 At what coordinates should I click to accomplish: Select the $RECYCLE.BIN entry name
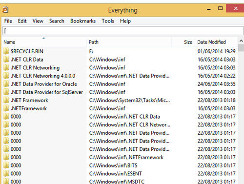[27, 51]
